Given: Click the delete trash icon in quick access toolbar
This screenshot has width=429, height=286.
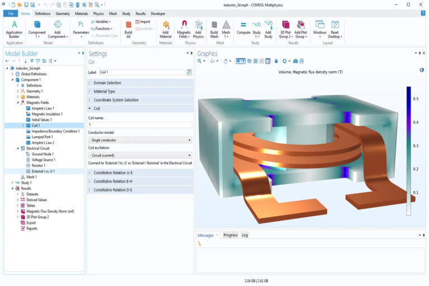Looking at the screenshot, I should coord(78,4).
